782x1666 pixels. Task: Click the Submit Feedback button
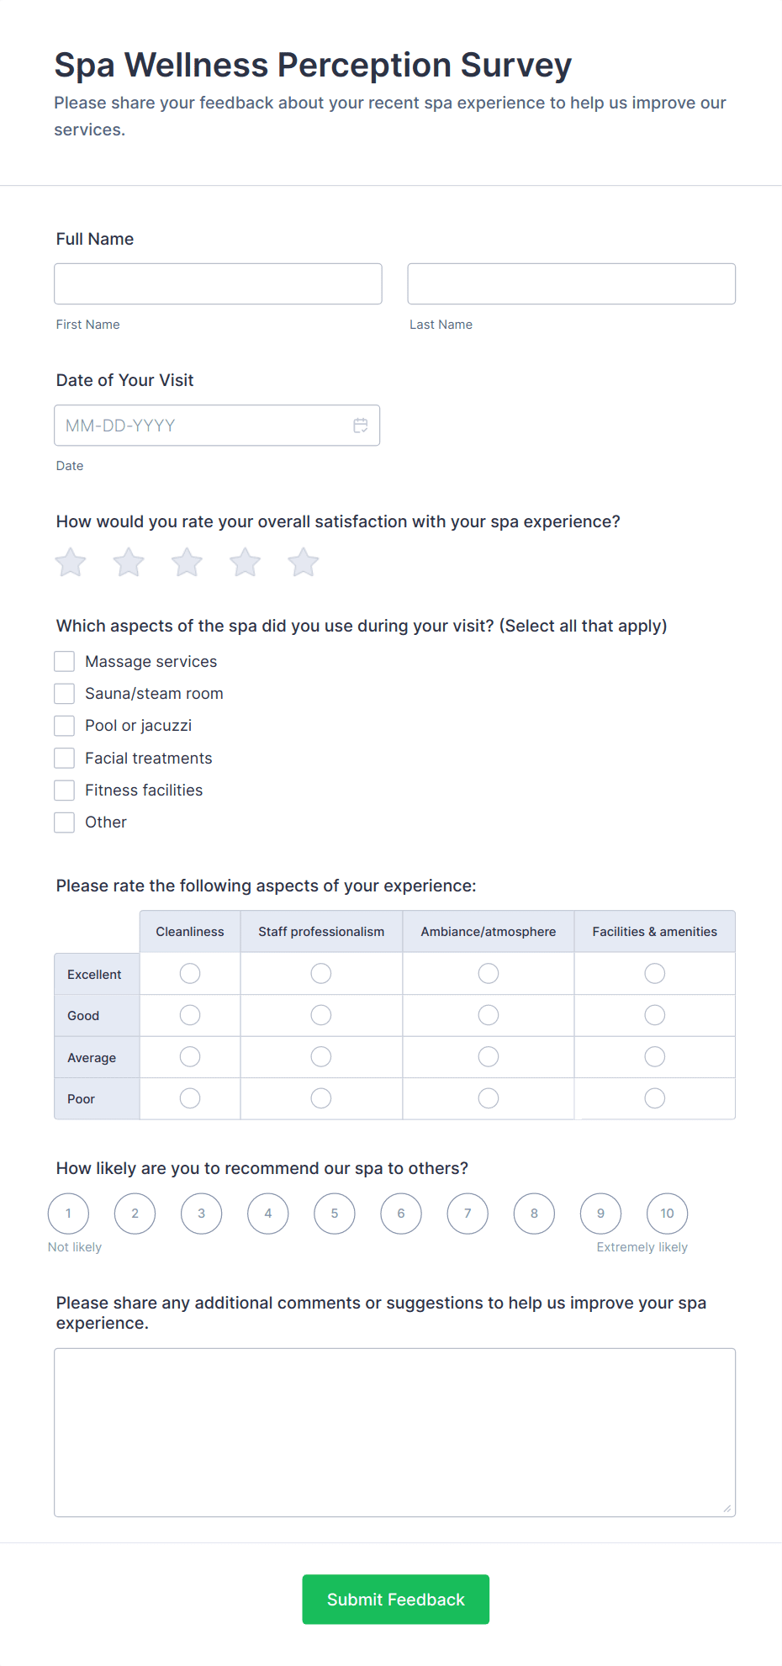(x=396, y=1600)
